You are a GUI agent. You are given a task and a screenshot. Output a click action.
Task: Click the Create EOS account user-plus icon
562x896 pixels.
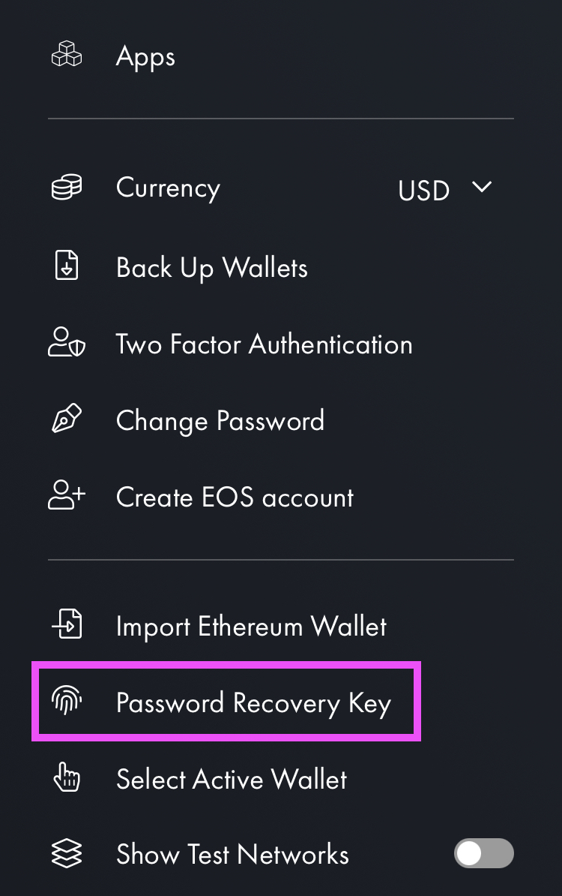pos(67,495)
